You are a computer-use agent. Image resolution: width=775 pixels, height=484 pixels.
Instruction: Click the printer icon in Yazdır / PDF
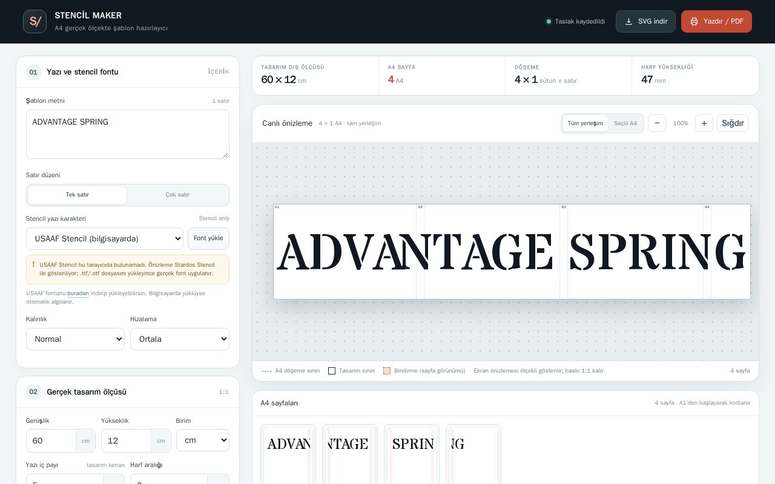(x=694, y=21)
